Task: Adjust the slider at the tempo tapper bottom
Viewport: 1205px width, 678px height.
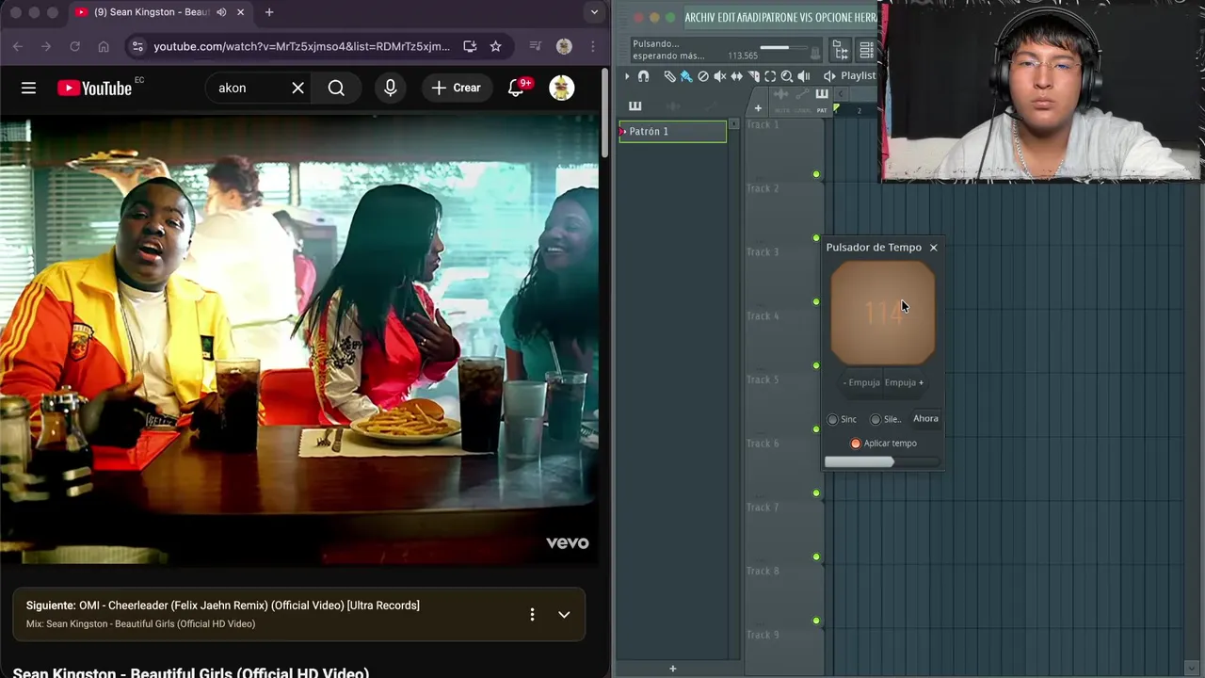Action: point(883,461)
